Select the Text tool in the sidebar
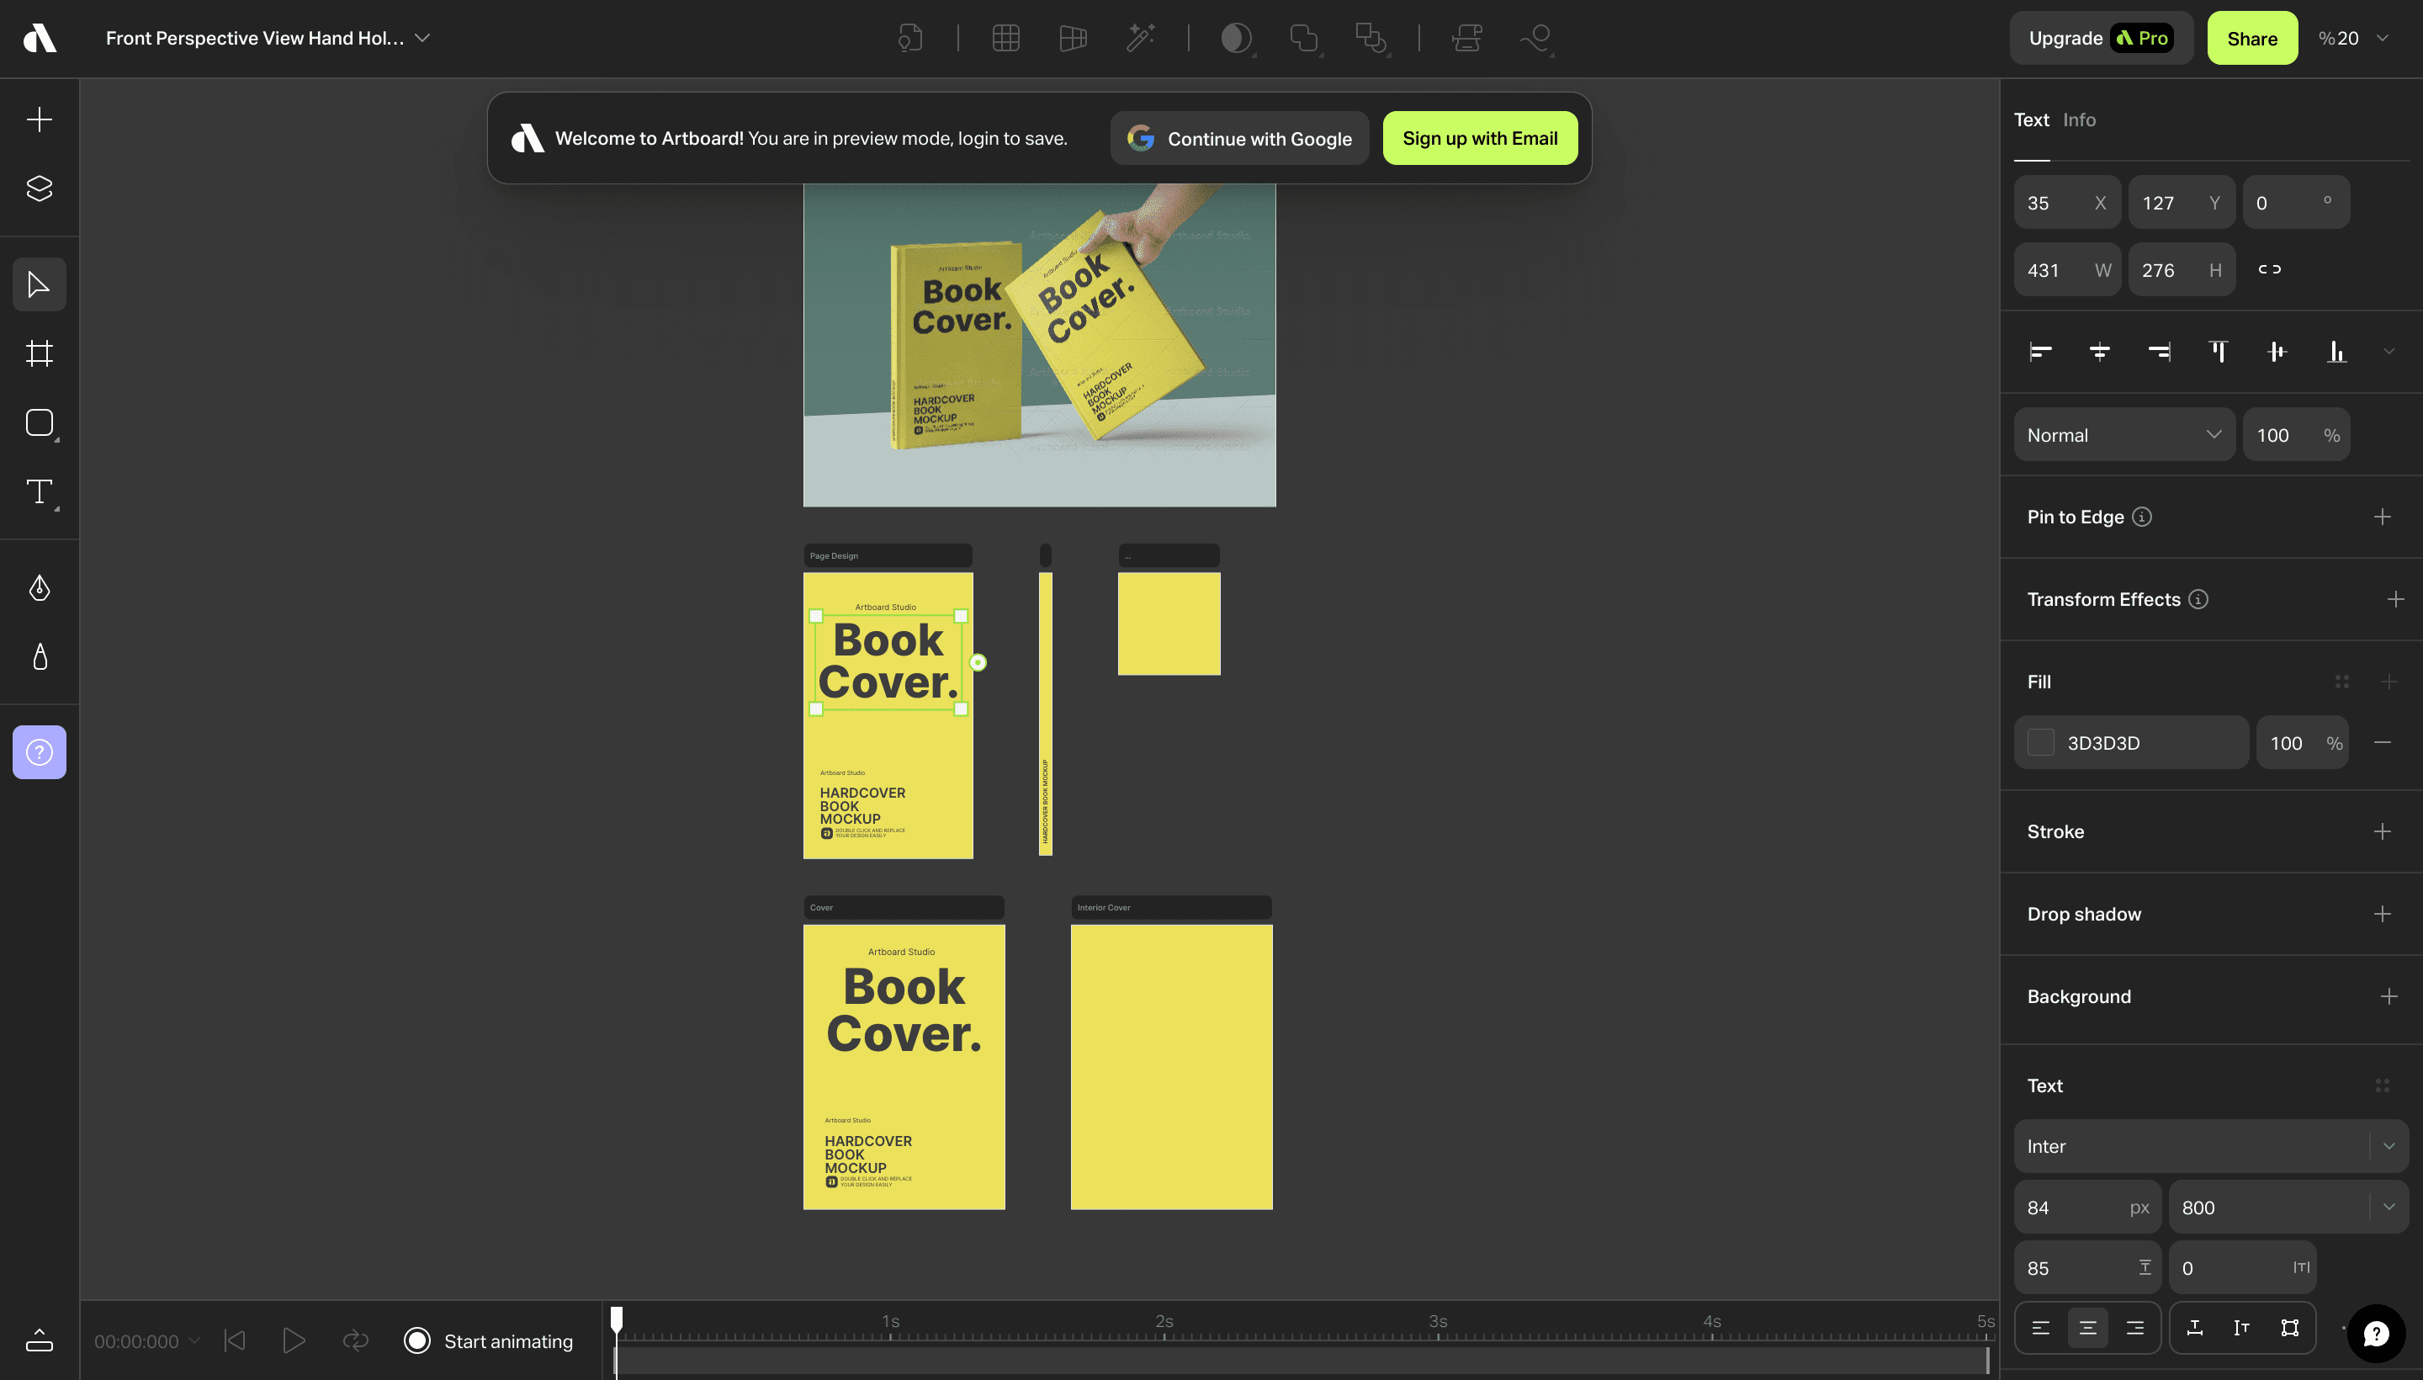The height and width of the screenshot is (1380, 2423). [39, 492]
